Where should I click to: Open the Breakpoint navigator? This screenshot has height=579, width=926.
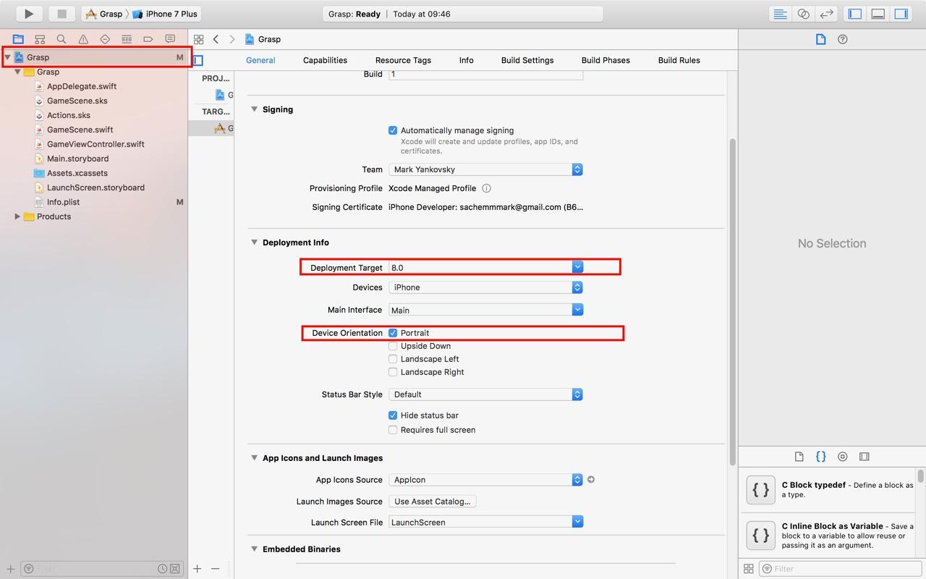tap(148, 39)
